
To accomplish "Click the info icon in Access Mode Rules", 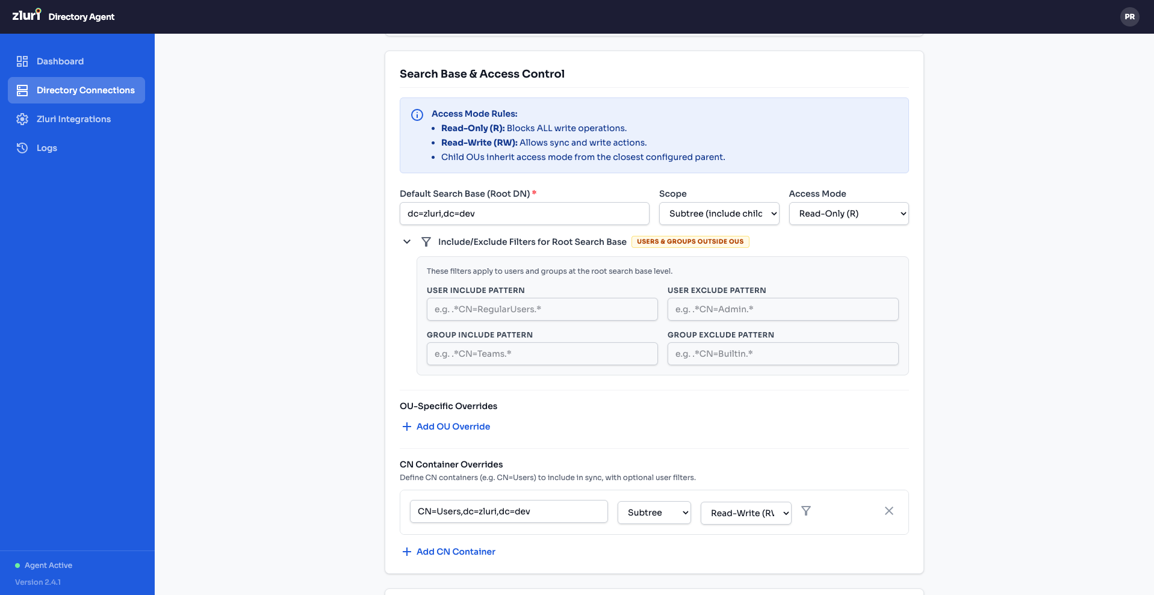I will click(416, 114).
